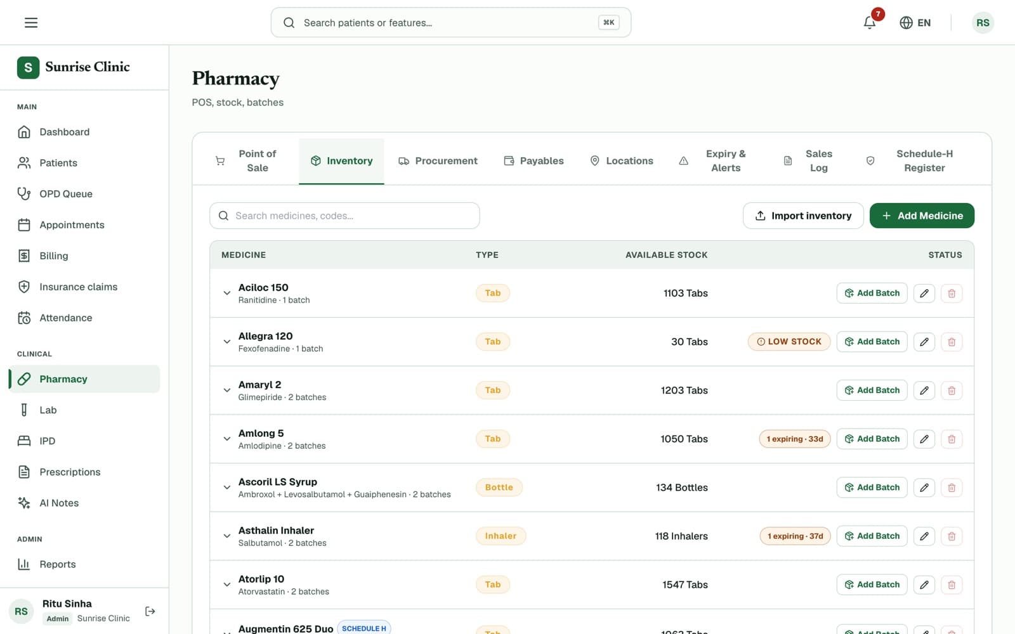Delete Aciloc 150 using trash icon
The width and height of the screenshot is (1015, 634).
[952, 293]
